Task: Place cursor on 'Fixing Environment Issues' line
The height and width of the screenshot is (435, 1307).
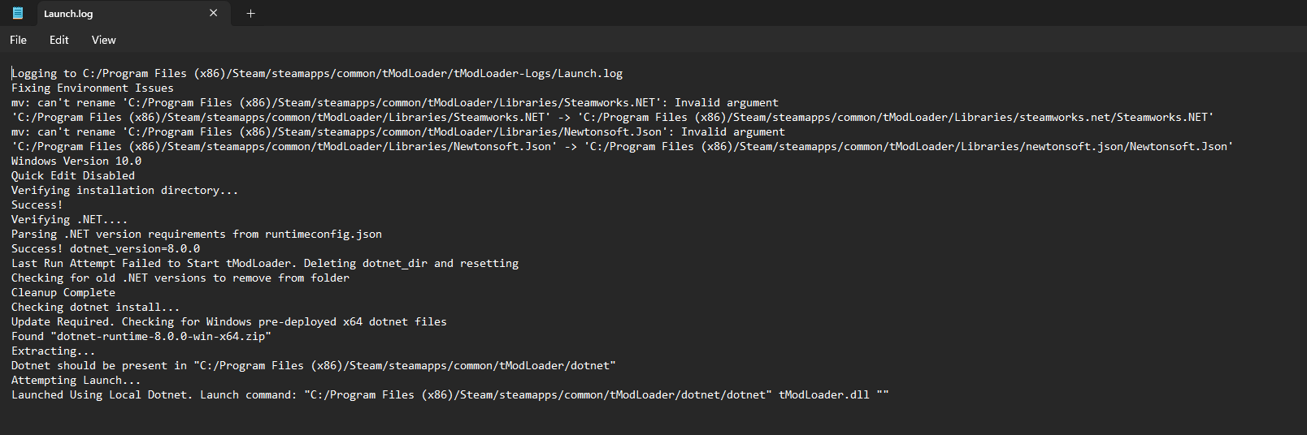Action: 92,88
